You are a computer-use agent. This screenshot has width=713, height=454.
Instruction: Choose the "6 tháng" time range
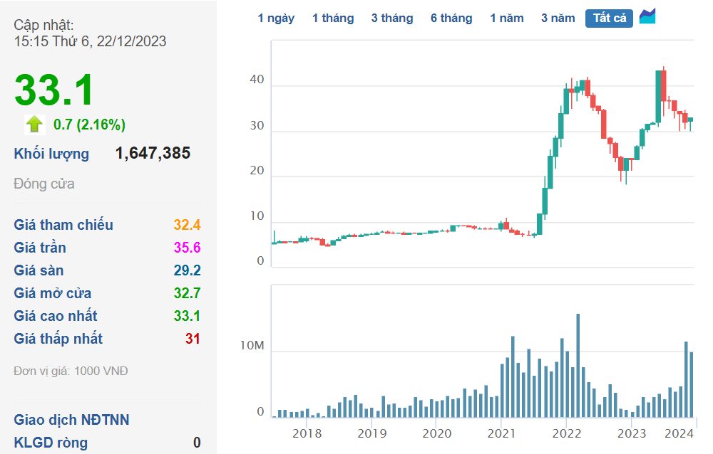click(451, 19)
